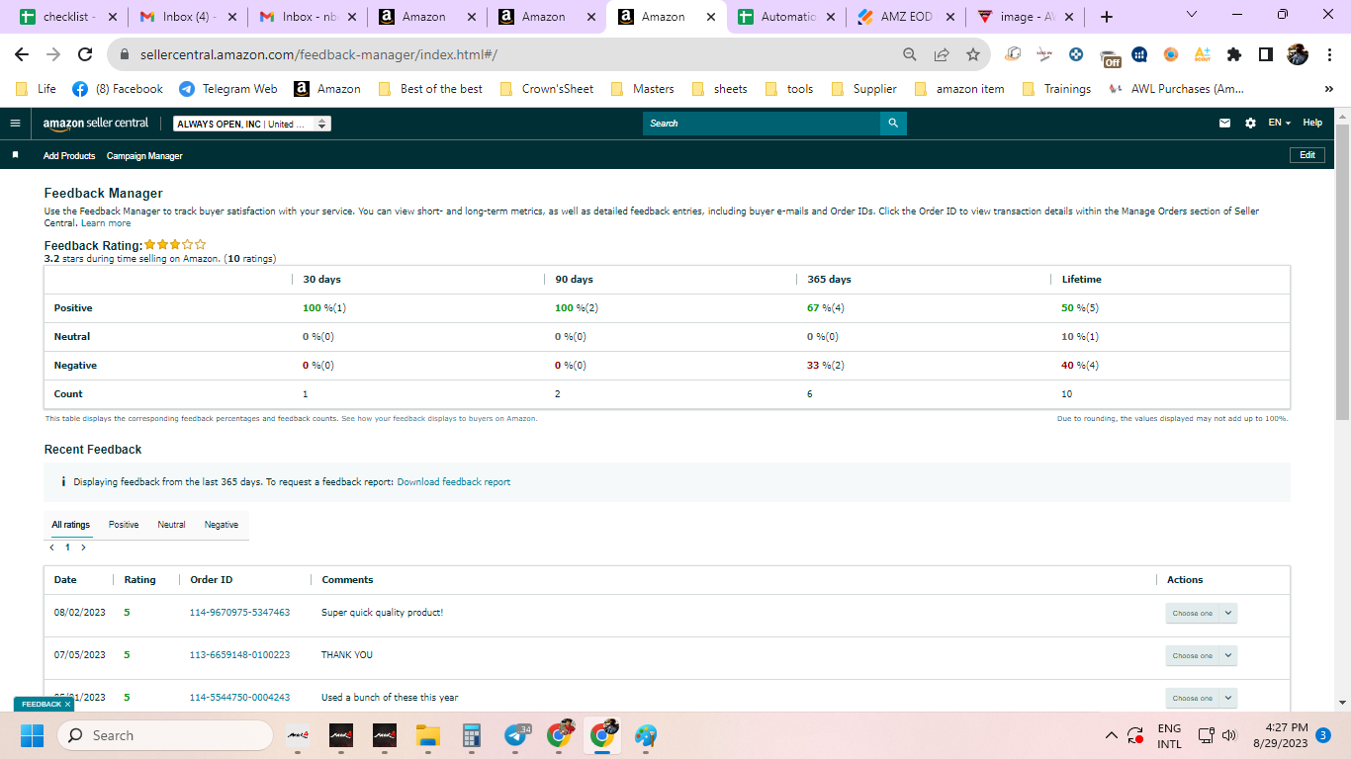Click Learn more link
Screen dimensions: 1351x759
106,223
